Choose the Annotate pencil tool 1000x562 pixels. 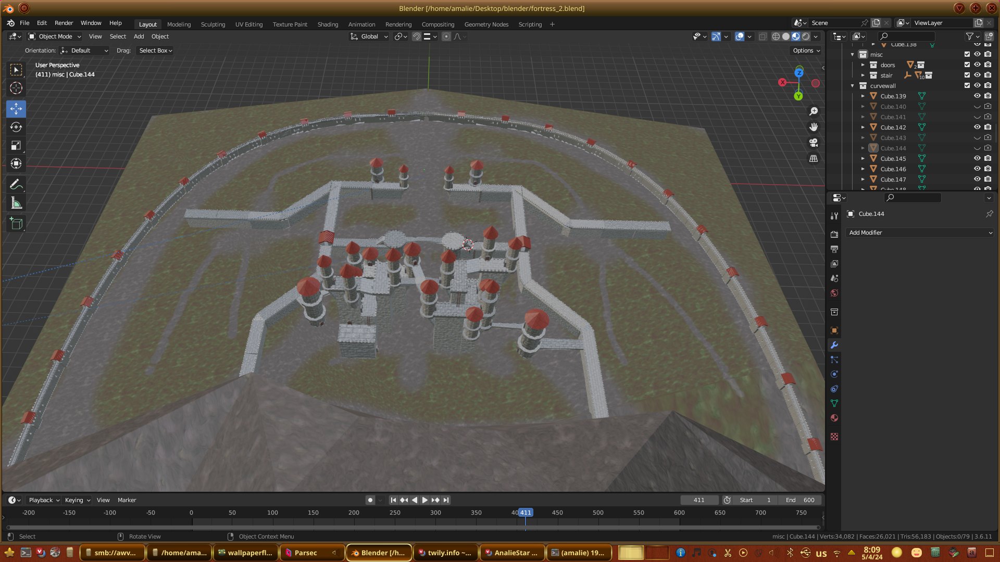tap(16, 185)
